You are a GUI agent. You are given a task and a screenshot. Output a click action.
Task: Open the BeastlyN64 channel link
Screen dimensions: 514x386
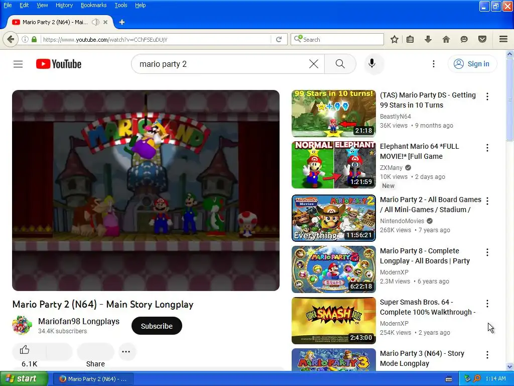pos(396,117)
